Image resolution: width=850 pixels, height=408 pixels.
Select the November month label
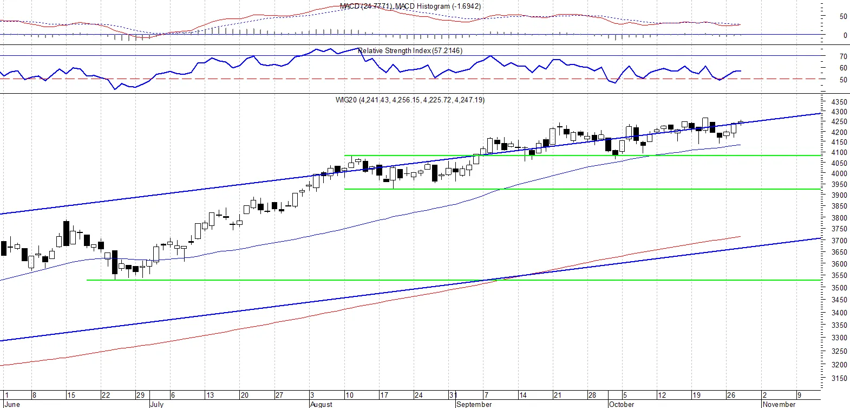779,404
